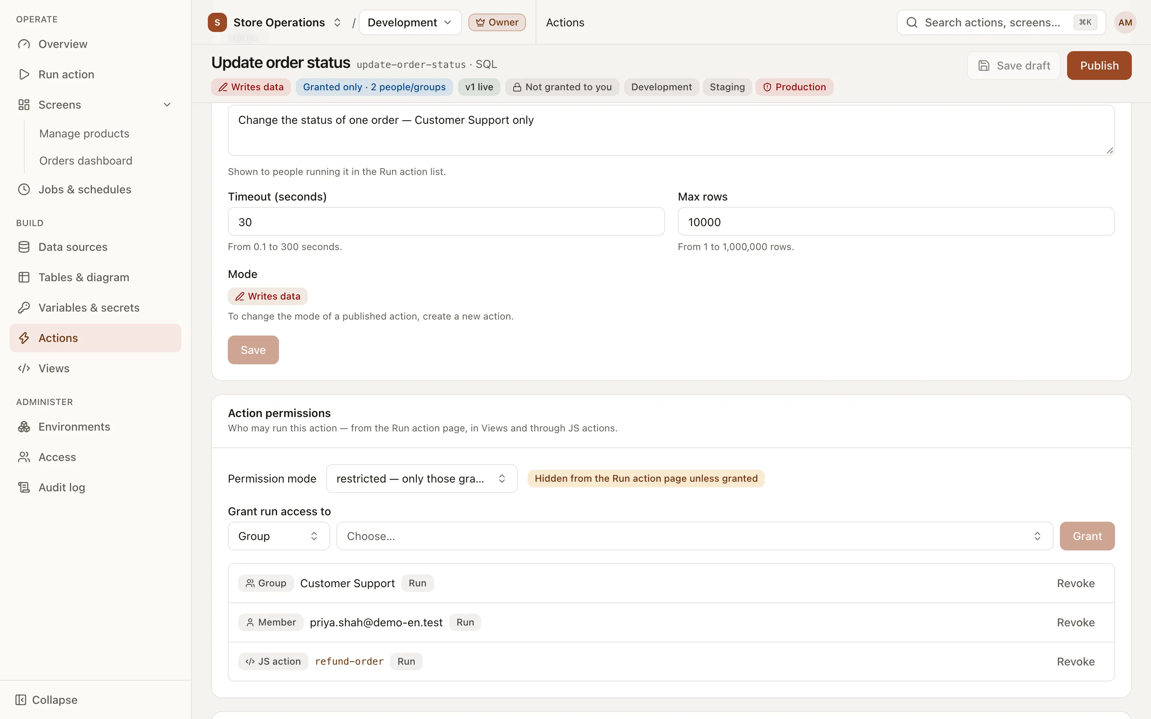
Task: Click the Environments icon in sidebar
Action: point(24,427)
